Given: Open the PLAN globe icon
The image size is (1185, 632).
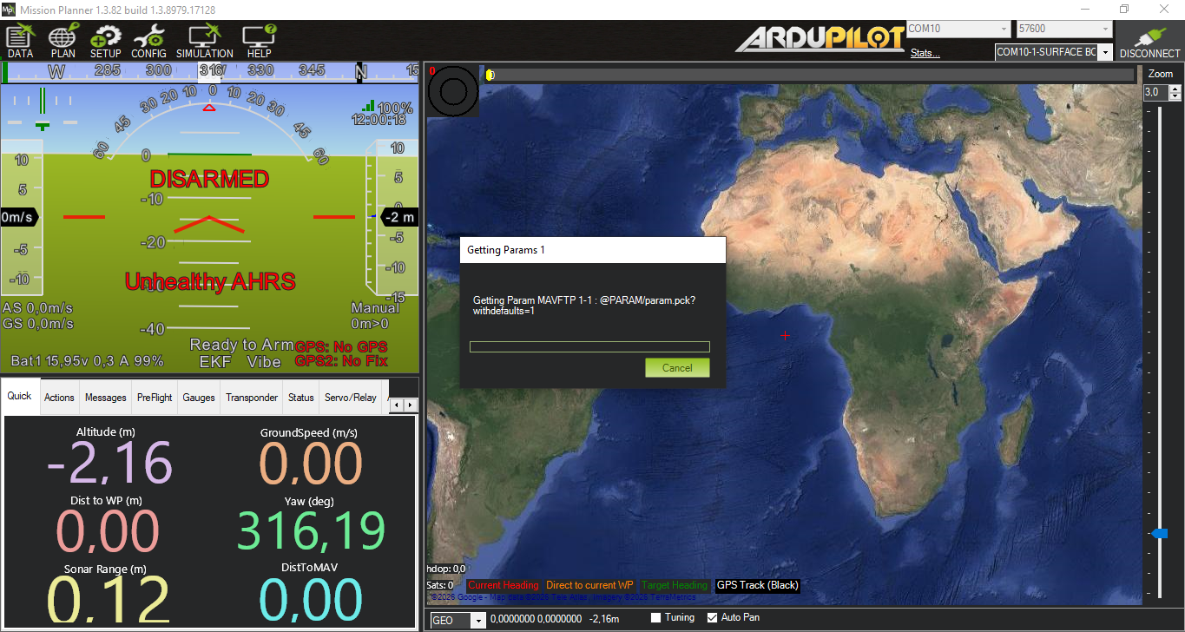Looking at the screenshot, I should [63, 40].
